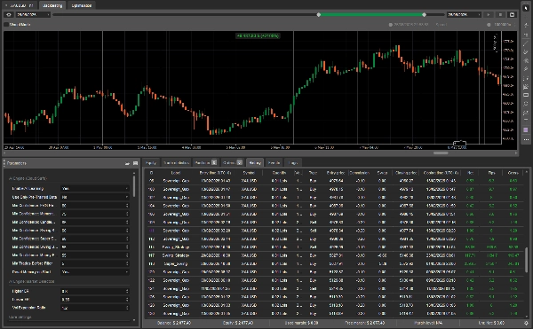This screenshot has height=329, width=533.
Task: Stop the backtest with the stop button
Action: [x=500, y=14]
